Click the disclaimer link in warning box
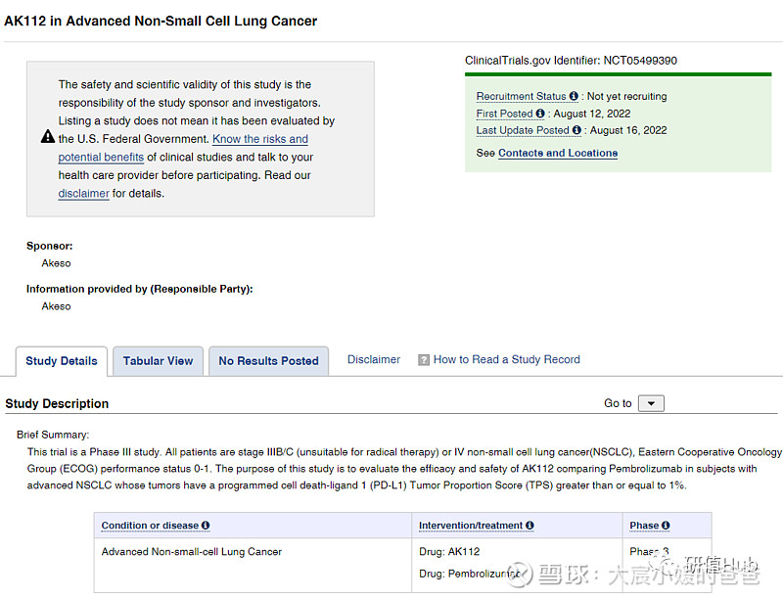This screenshot has height=599, width=783. pyautogui.click(x=83, y=194)
